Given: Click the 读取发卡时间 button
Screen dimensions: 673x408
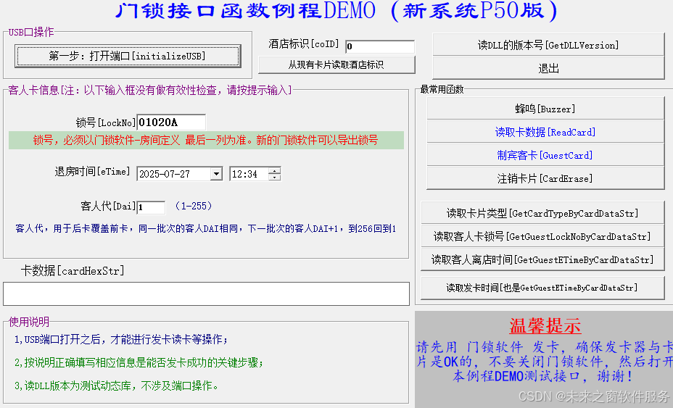Looking at the screenshot, I should pos(542,288).
